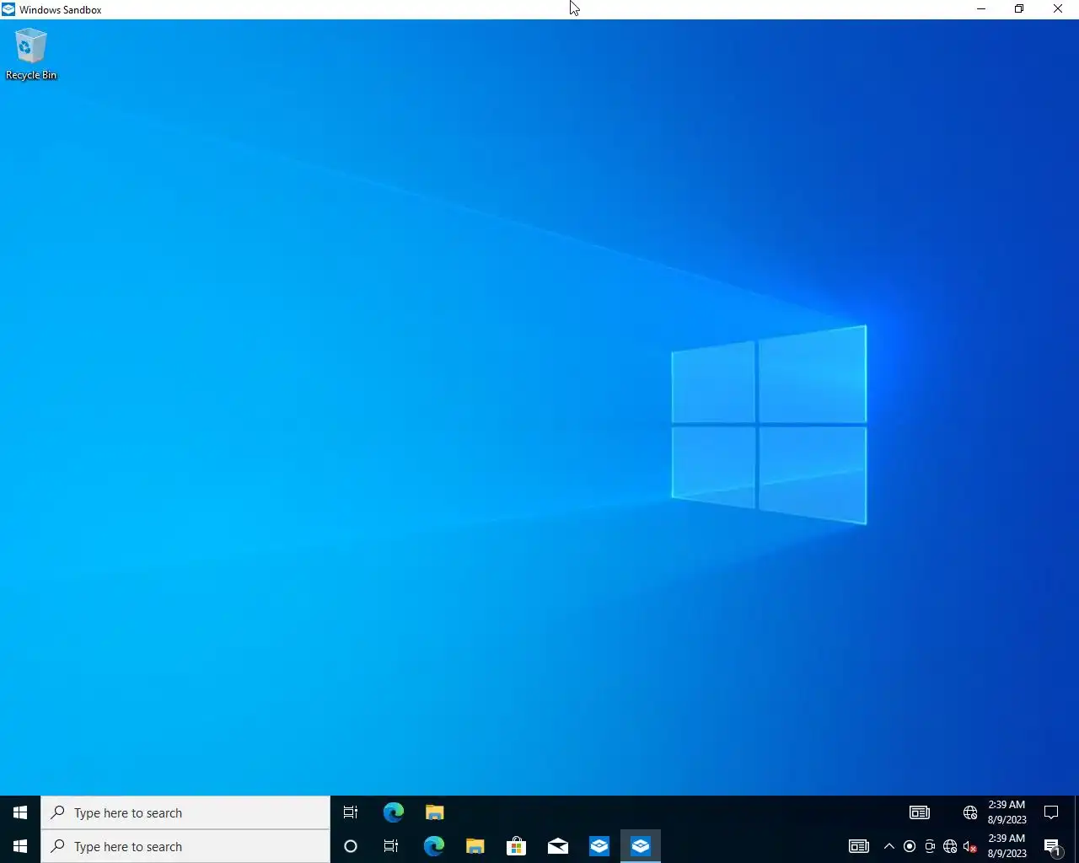Click the Windows Sandbox title bar app icon

tap(8, 9)
